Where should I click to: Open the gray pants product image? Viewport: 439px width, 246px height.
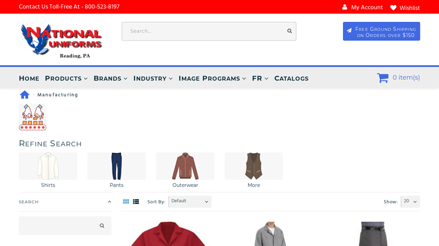[373, 234]
